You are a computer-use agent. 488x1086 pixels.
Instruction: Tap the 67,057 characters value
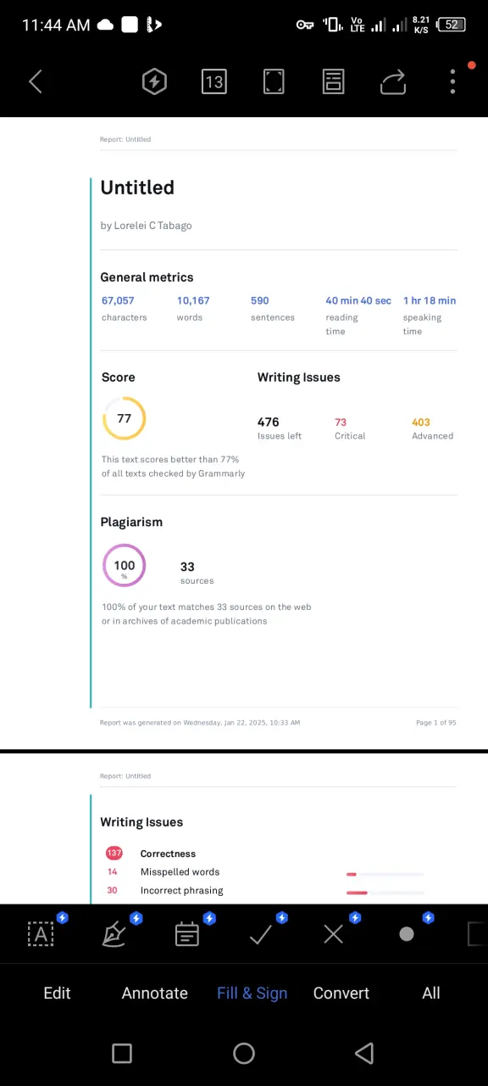coord(118,300)
